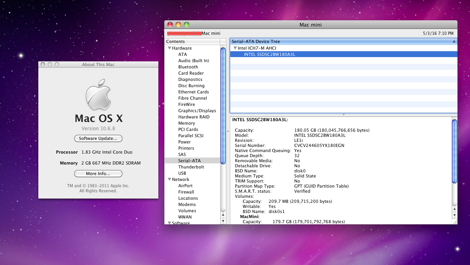This screenshot has height=265, width=470.
Task: Select SAS in sidebar
Action: click(x=182, y=154)
